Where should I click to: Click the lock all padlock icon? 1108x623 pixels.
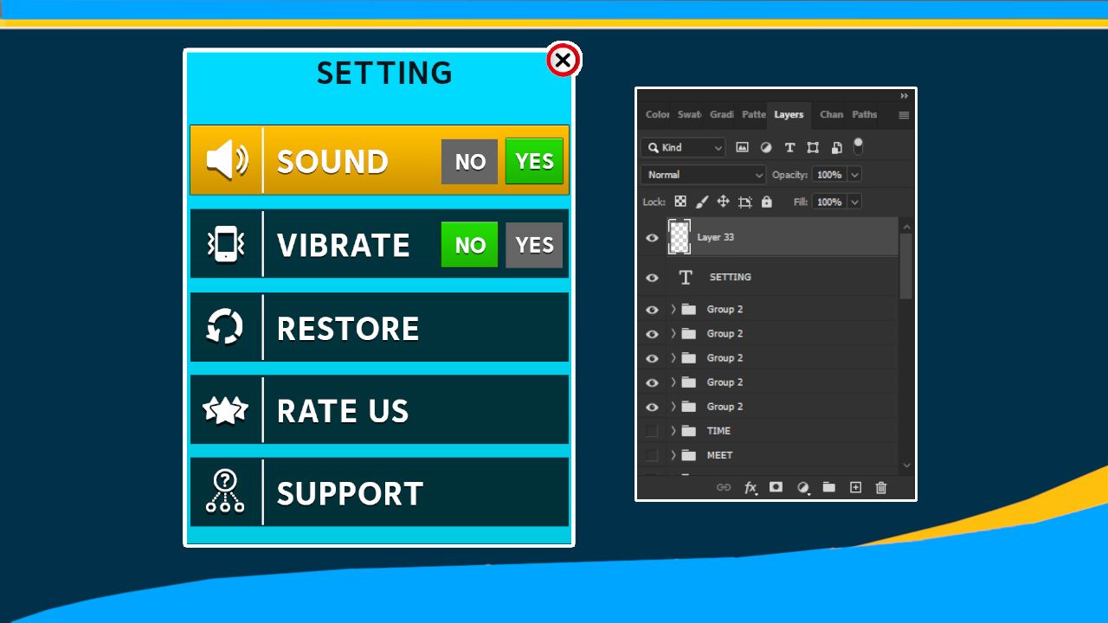[766, 202]
